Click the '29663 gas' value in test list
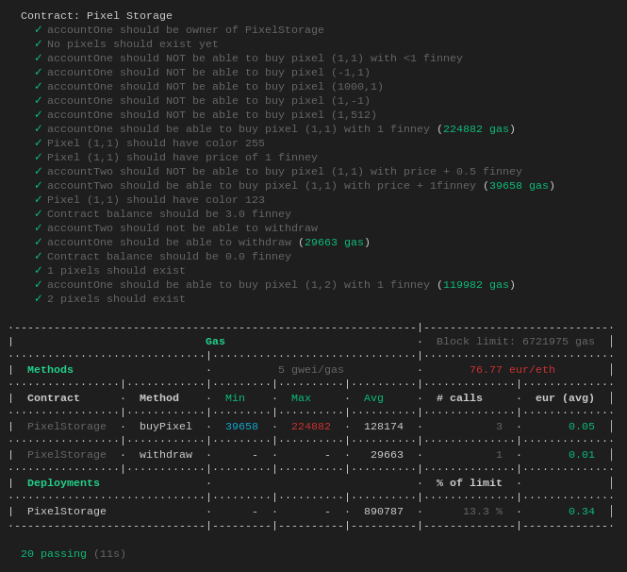Screen dimensions: 627x572 tap(335, 243)
